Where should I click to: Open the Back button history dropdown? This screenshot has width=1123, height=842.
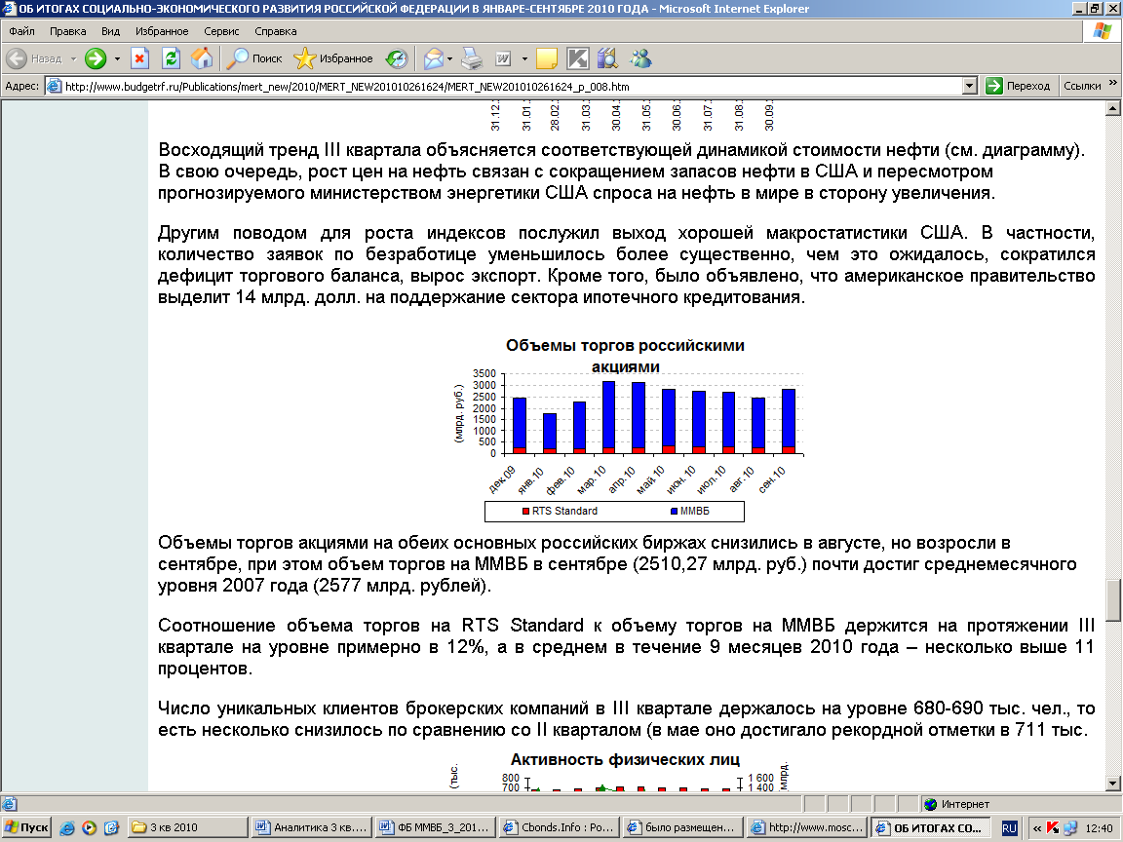[73, 58]
